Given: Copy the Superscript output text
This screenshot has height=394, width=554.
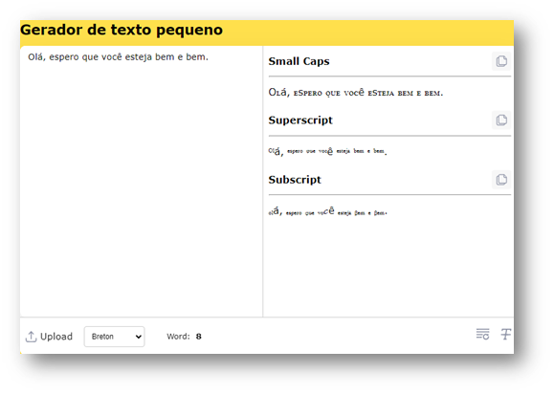Looking at the screenshot, I should [x=501, y=120].
